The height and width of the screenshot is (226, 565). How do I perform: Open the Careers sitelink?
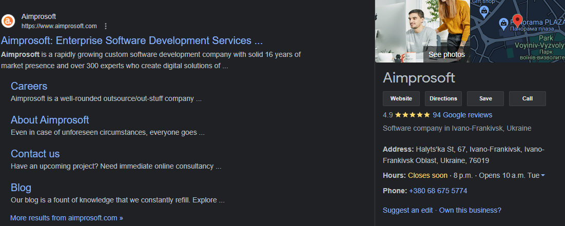pos(29,86)
